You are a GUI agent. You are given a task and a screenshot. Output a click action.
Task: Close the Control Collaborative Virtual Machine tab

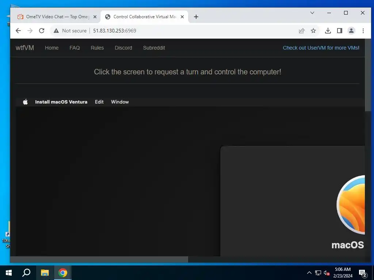click(182, 17)
